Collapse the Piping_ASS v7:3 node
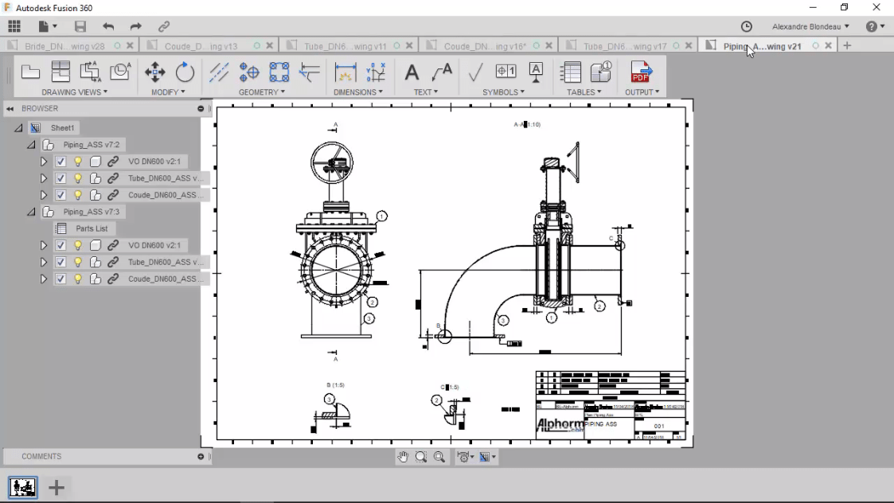 pyautogui.click(x=31, y=212)
